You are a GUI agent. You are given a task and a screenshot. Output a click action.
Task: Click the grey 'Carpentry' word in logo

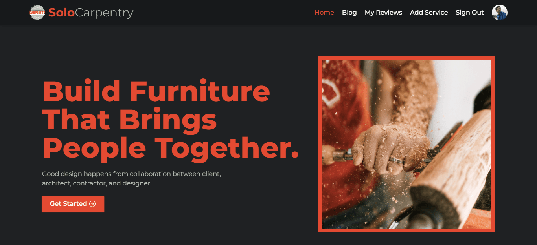[x=104, y=13]
